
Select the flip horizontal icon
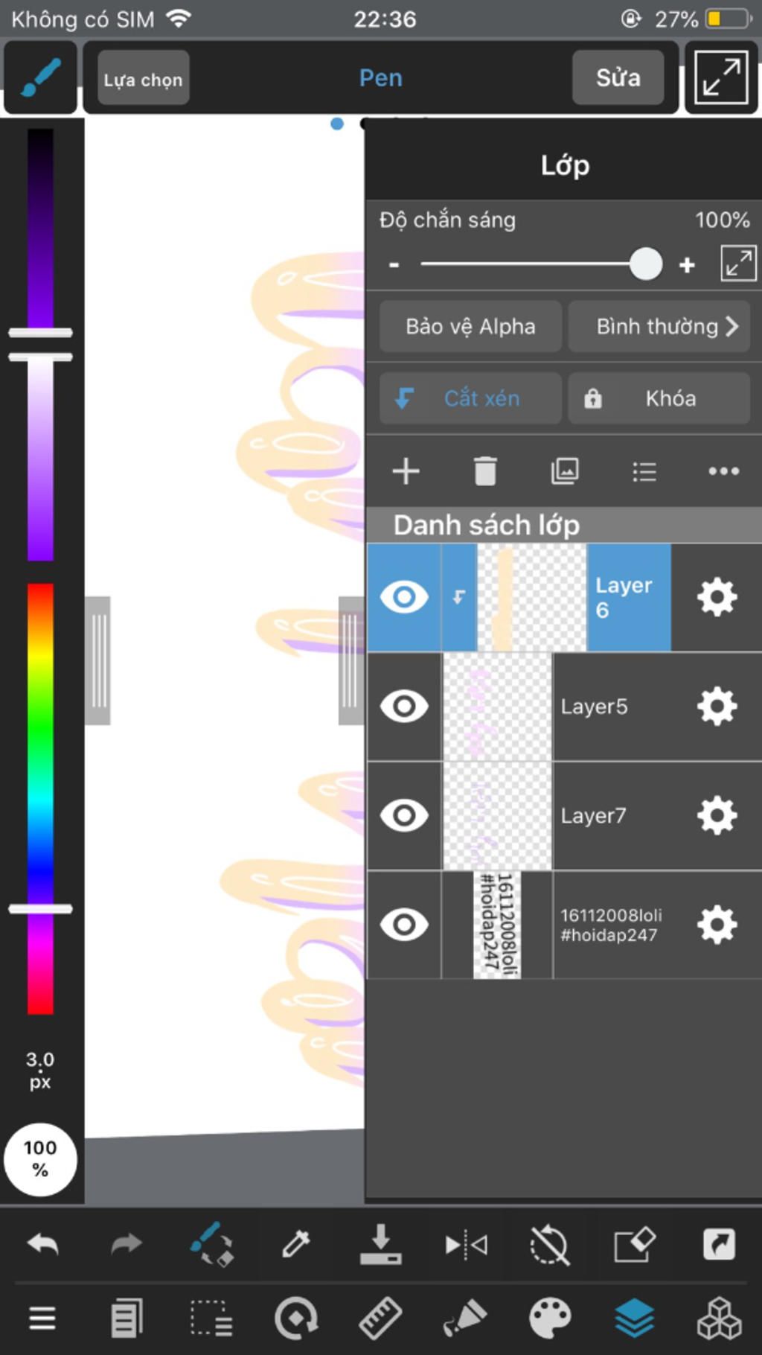click(x=466, y=1244)
